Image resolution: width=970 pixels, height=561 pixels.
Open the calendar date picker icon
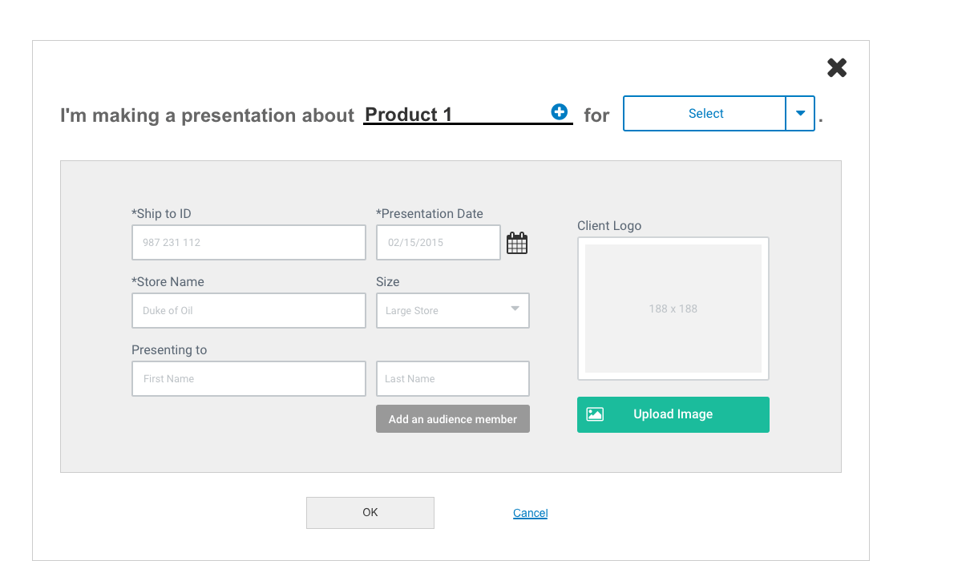[517, 243]
